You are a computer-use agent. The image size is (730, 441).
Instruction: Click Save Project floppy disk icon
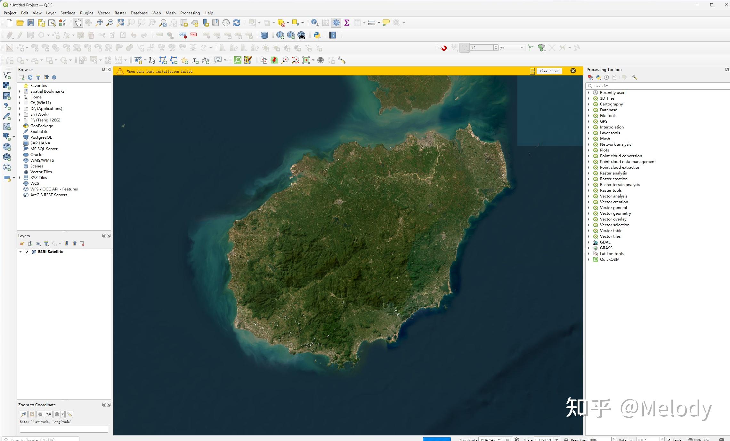[x=31, y=23]
